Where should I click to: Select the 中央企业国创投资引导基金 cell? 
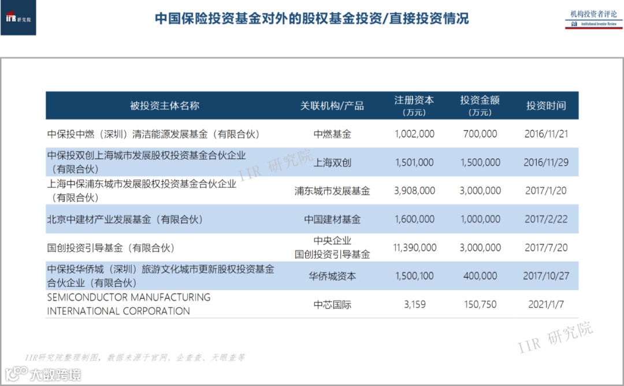click(332, 247)
